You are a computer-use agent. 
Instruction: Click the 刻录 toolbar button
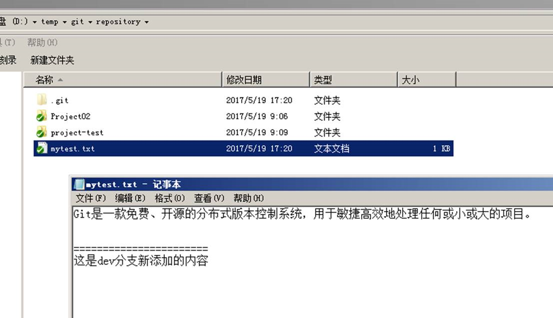click(x=8, y=60)
